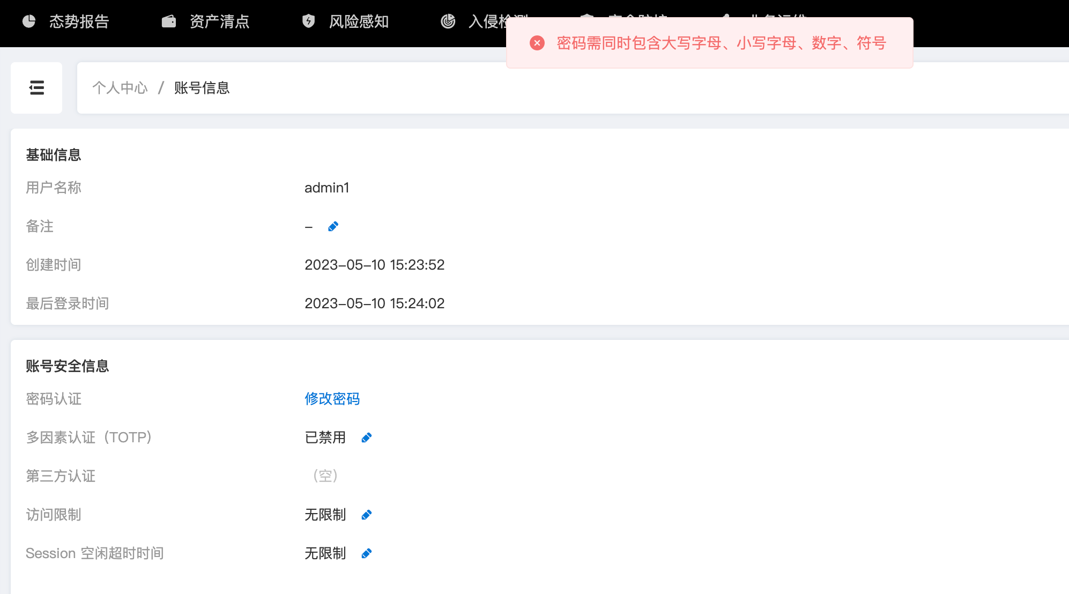Click the 账号信息 breadcrumb item
The width and height of the screenshot is (1069, 594).
[x=202, y=88]
